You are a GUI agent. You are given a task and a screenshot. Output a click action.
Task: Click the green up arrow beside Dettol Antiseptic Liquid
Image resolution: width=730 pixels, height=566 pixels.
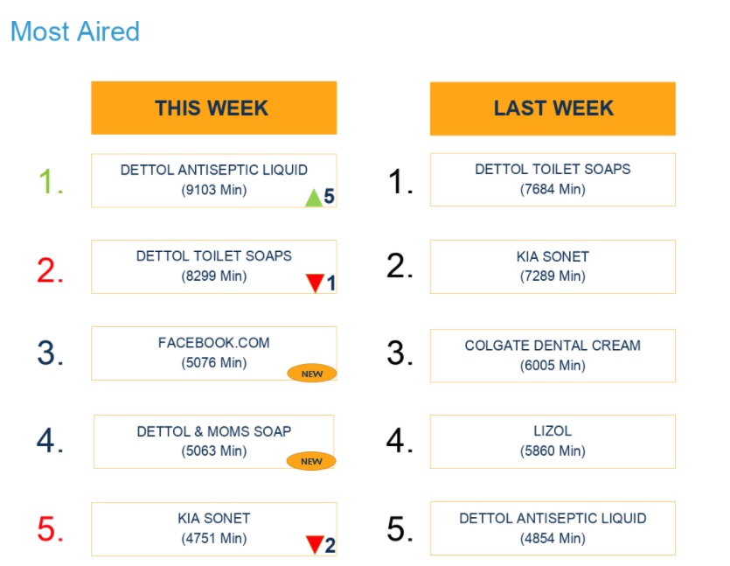314,198
